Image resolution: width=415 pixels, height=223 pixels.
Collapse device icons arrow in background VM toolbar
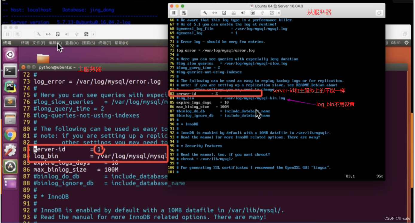click(x=94, y=34)
